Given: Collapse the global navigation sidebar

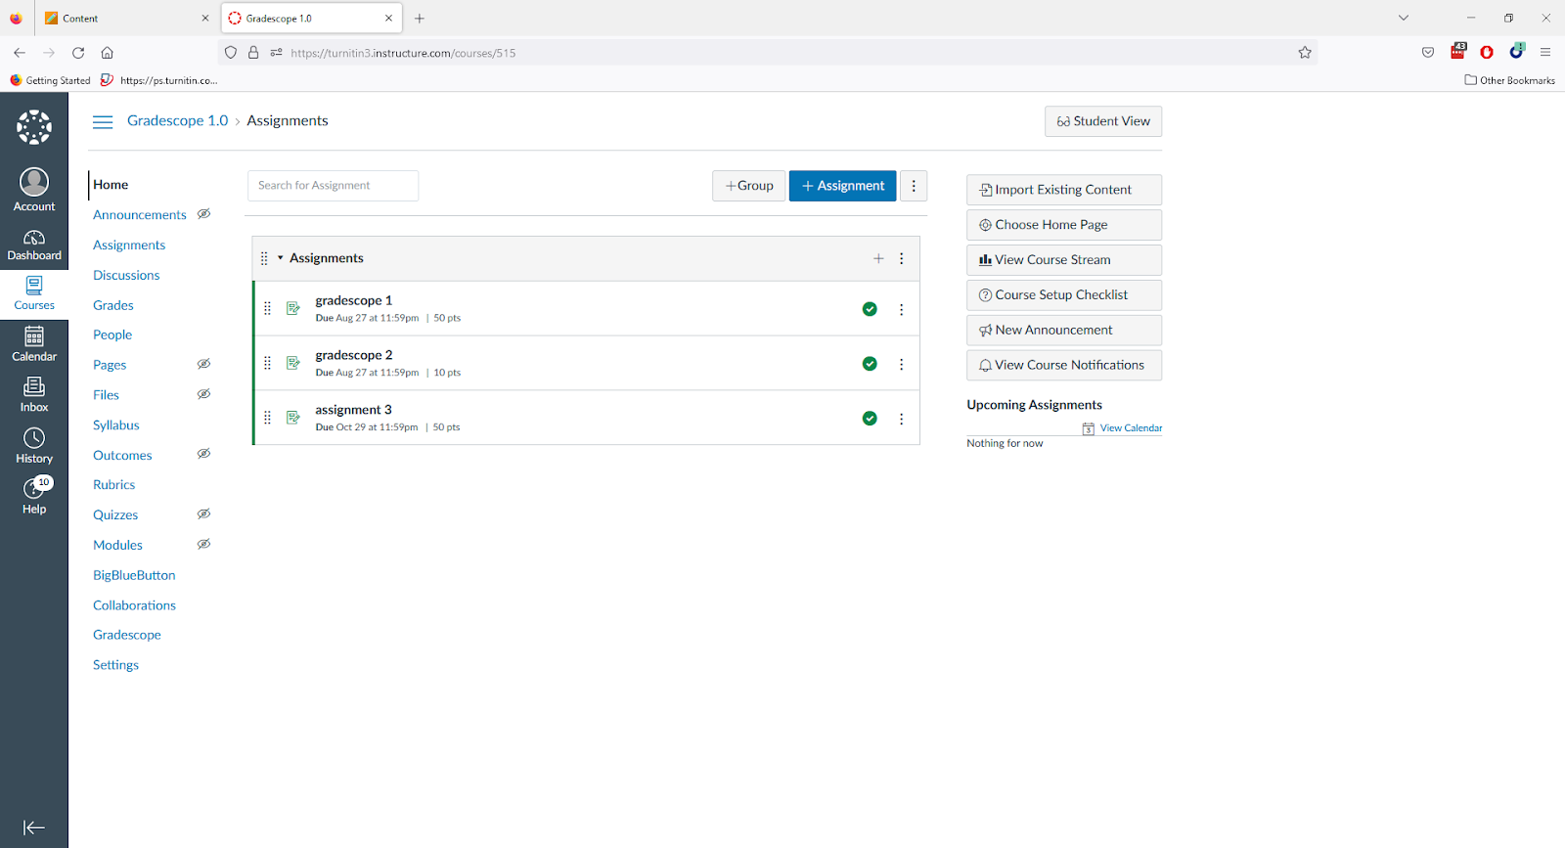Looking at the screenshot, I should tap(34, 827).
